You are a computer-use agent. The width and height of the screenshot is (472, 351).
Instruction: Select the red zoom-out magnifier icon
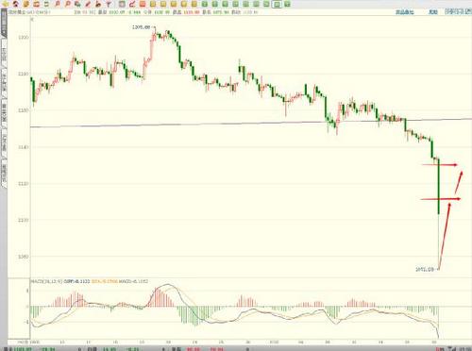tap(67, 4)
